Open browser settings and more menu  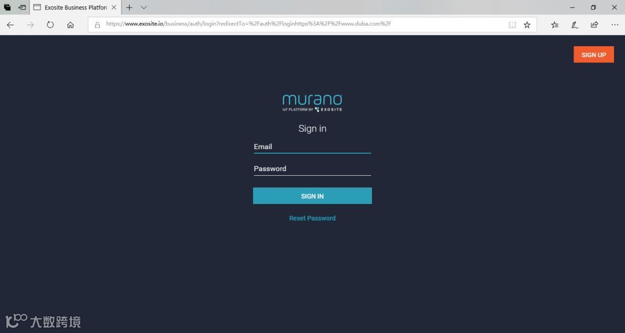tap(615, 25)
